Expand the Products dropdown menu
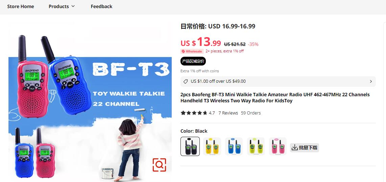 [62, 6]
